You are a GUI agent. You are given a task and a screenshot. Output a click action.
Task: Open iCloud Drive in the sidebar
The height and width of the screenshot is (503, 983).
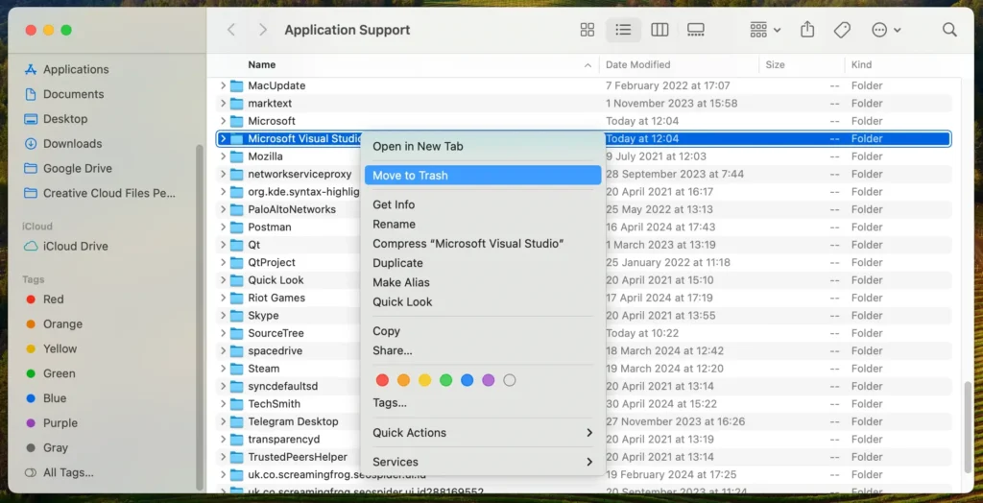66,246
